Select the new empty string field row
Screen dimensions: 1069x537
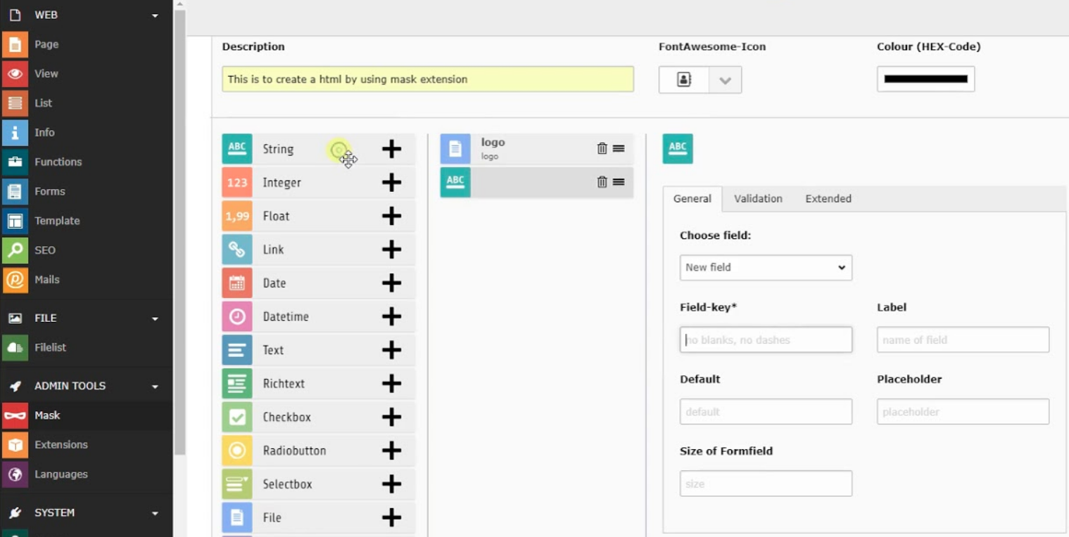[x=536, y=182]
